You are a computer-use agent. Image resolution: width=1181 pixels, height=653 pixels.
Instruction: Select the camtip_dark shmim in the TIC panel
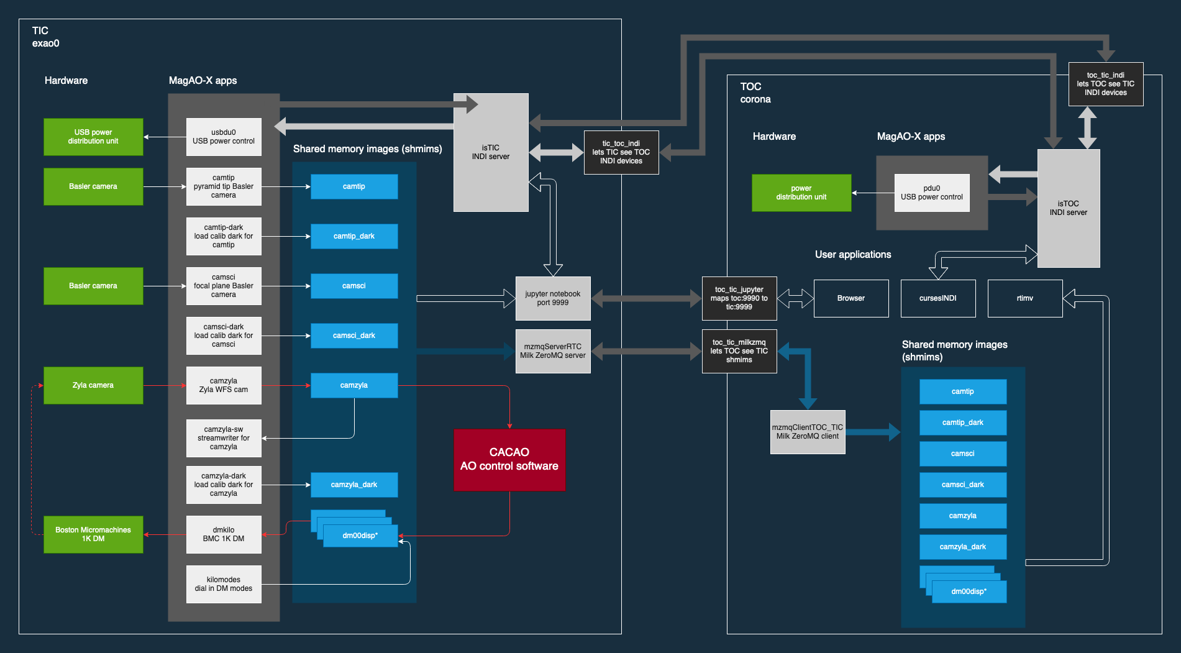point(354,236)
